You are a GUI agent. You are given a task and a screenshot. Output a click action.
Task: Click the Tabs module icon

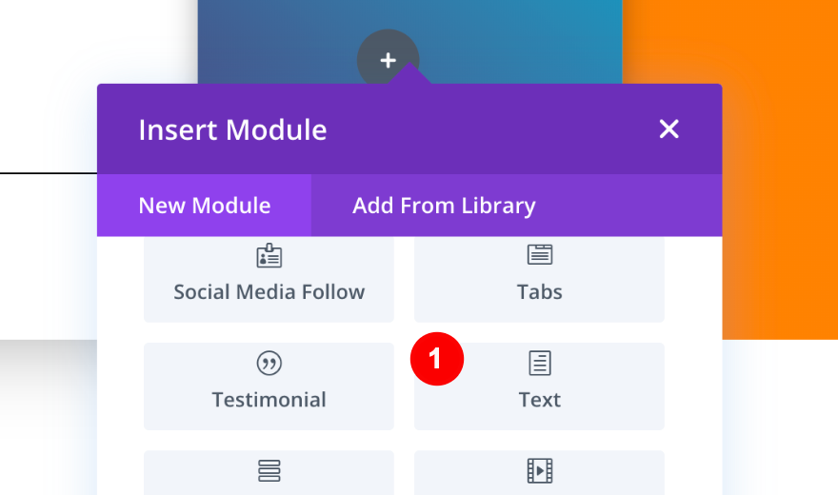click(540, 255)
